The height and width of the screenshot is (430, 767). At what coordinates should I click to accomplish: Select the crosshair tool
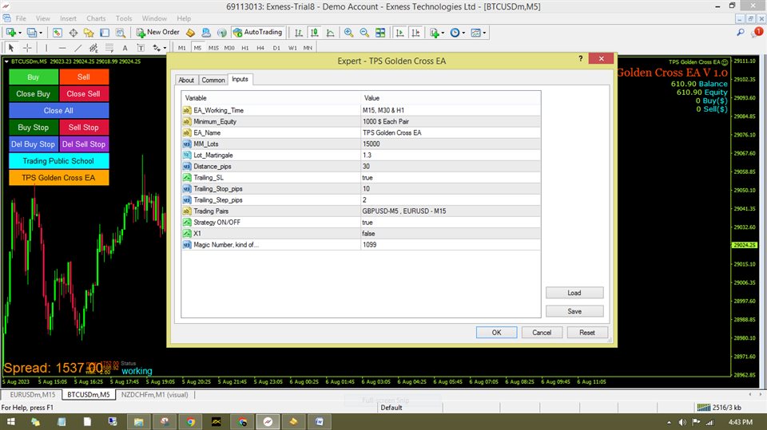27,48
